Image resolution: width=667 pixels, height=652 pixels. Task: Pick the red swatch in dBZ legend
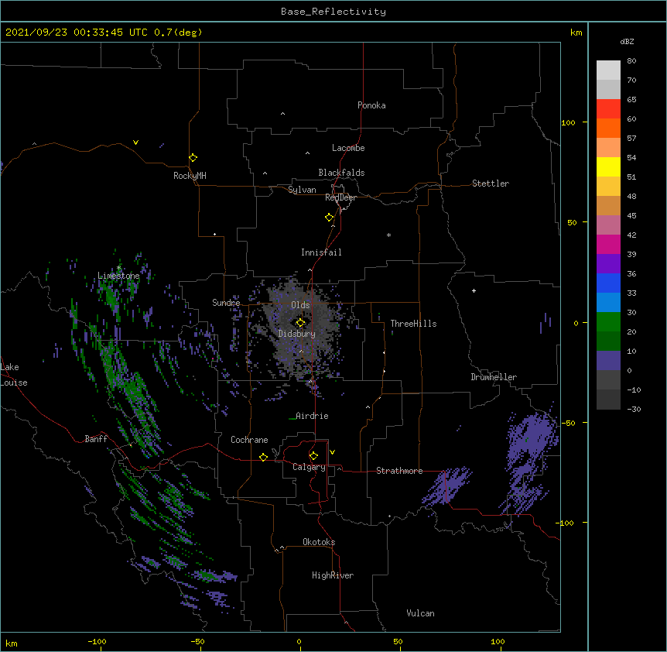coord(608,109)
